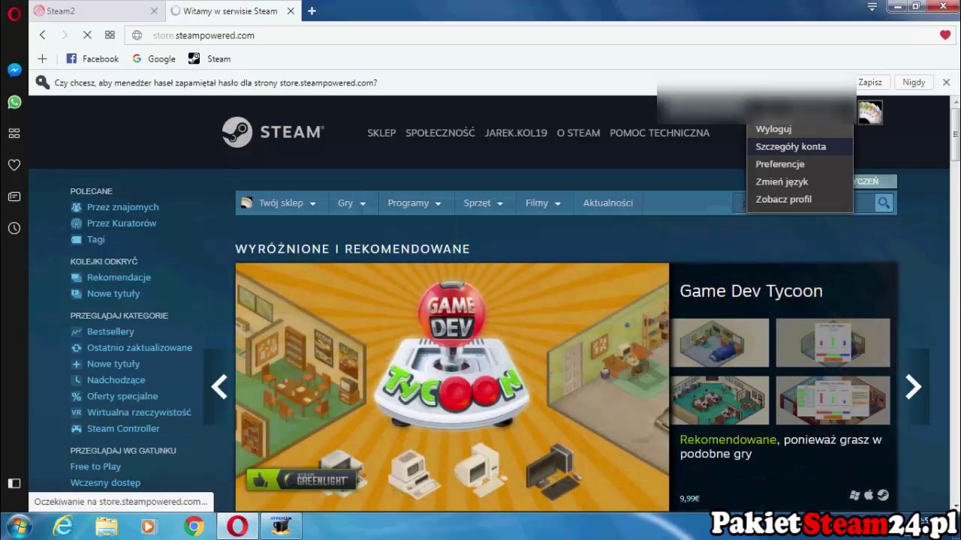This screenshot has height=540, width=961.
Task: Open the Game Dev Tycoon featured banner image
Action: [x=452, y=387]
